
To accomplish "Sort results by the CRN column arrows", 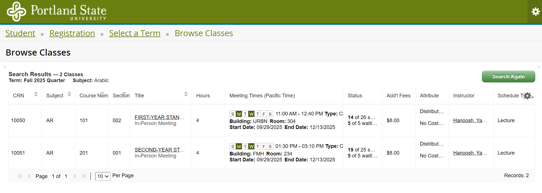I will (36, 94).
